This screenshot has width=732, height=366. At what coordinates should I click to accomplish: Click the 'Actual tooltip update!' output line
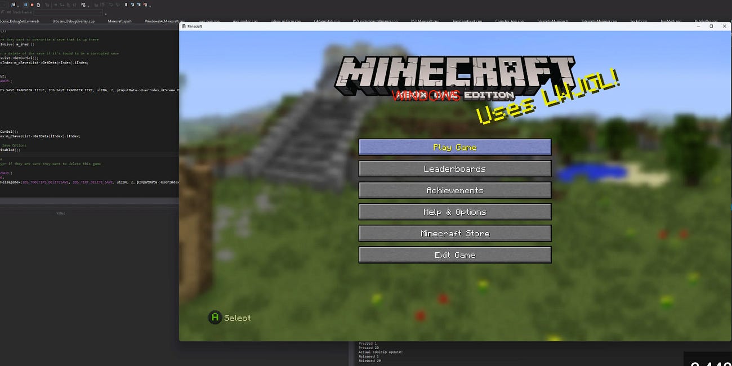point(381,352)
